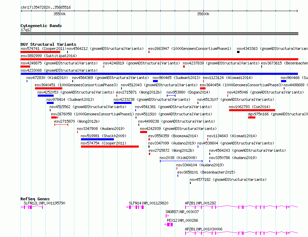Select the nsv4237839 gnomAD variant label
The width and height of the screenshot is (308, 237).
[221, 63]
